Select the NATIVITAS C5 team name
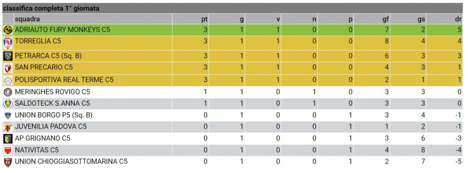This screenshot has height=173, width=468. pyautogui.click(x=37, y=150)
